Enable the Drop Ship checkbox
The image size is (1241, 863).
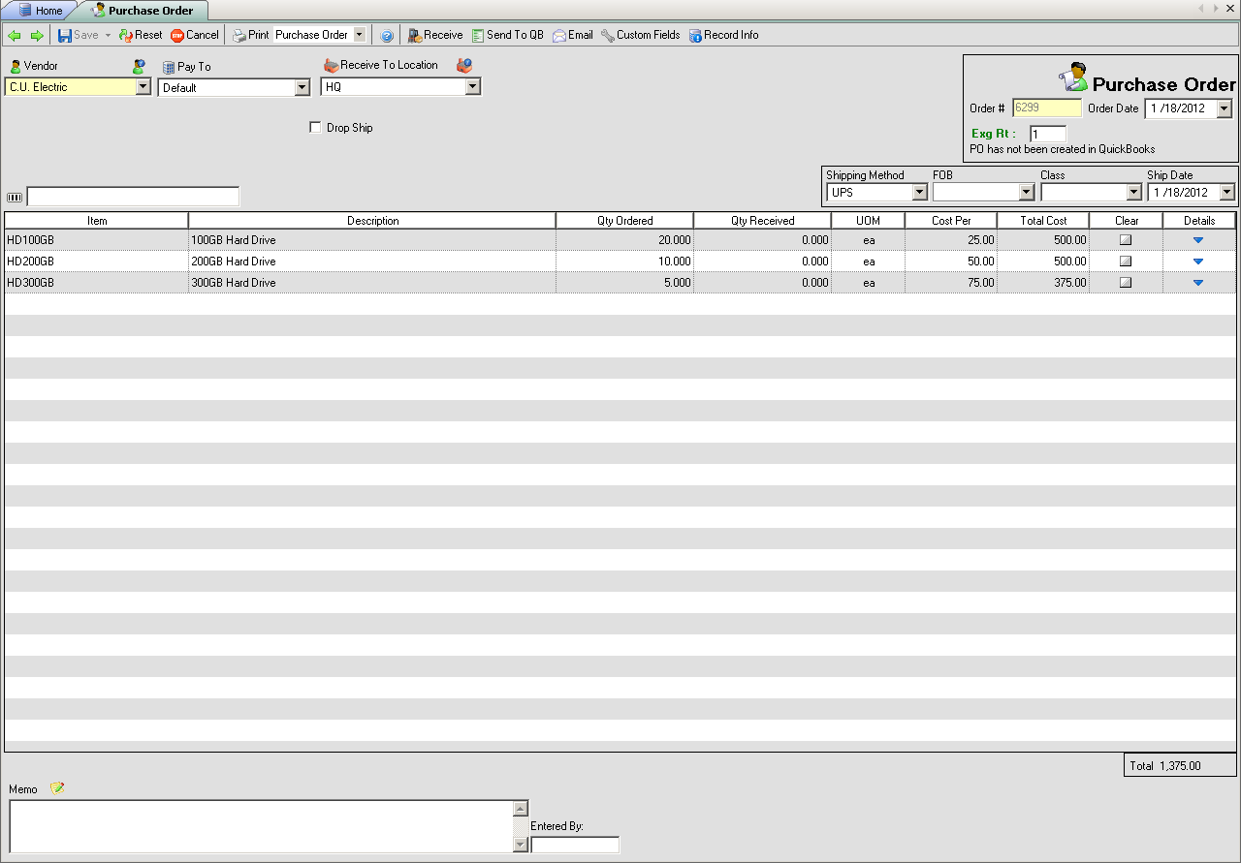pos(315,127)
